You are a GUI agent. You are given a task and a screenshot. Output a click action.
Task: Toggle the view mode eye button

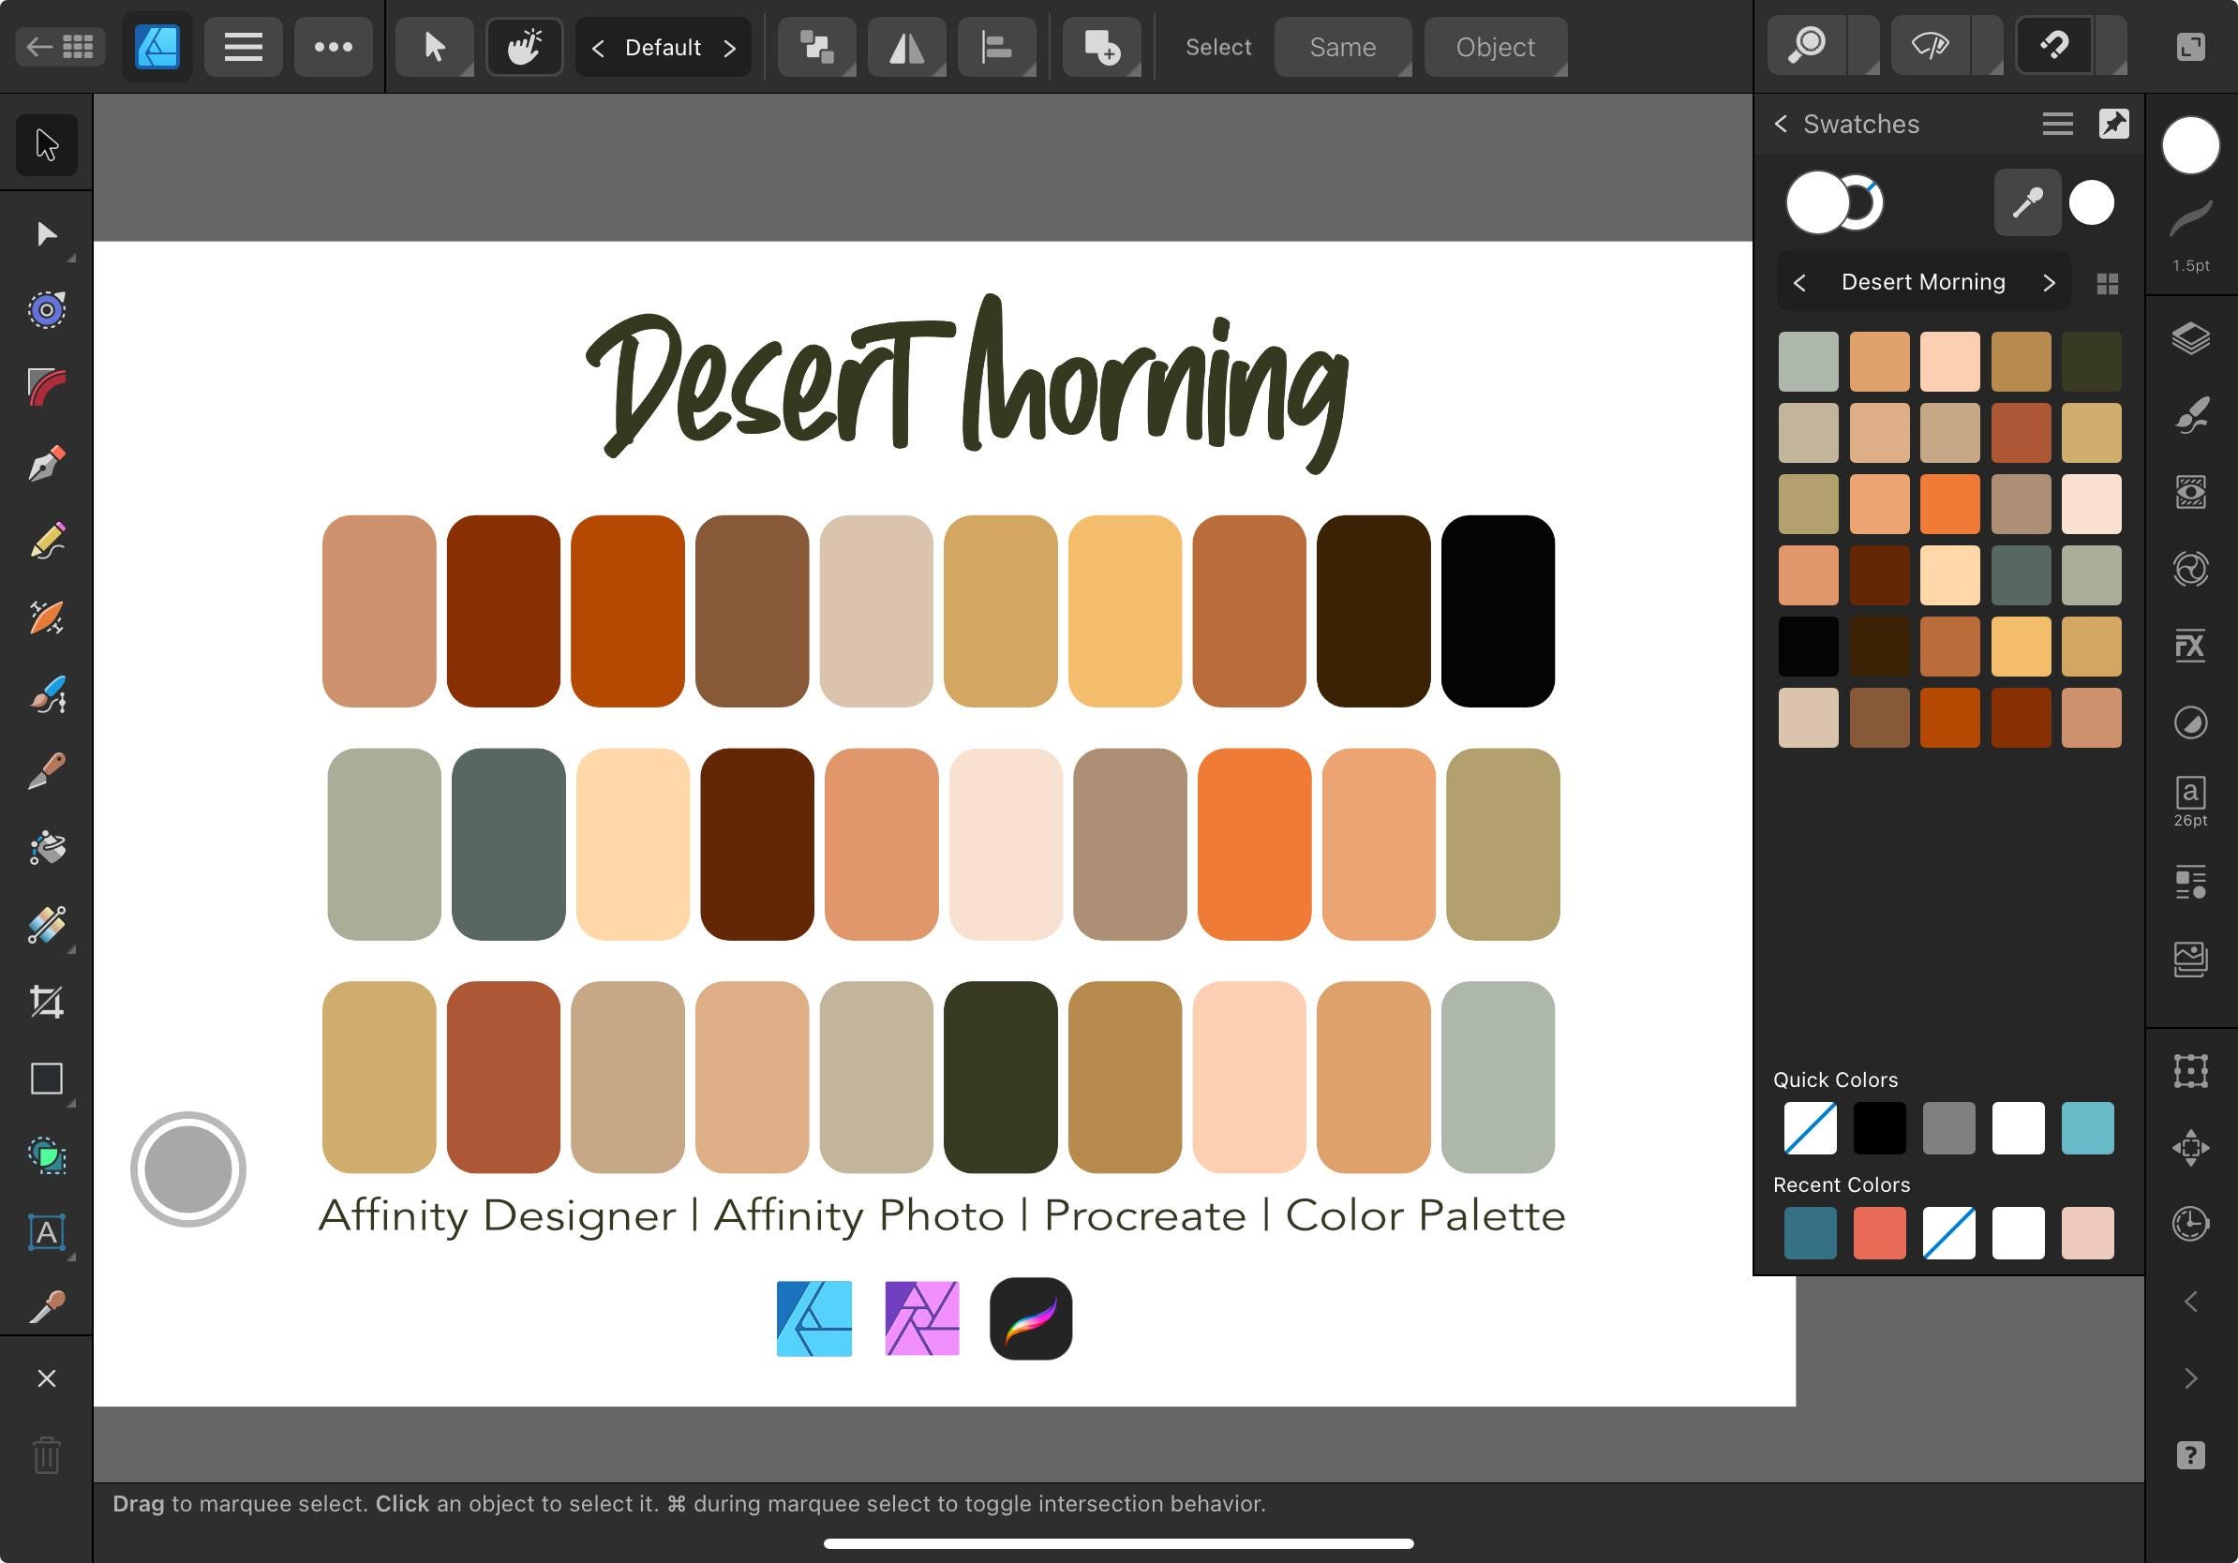(x=1931, y=46)
